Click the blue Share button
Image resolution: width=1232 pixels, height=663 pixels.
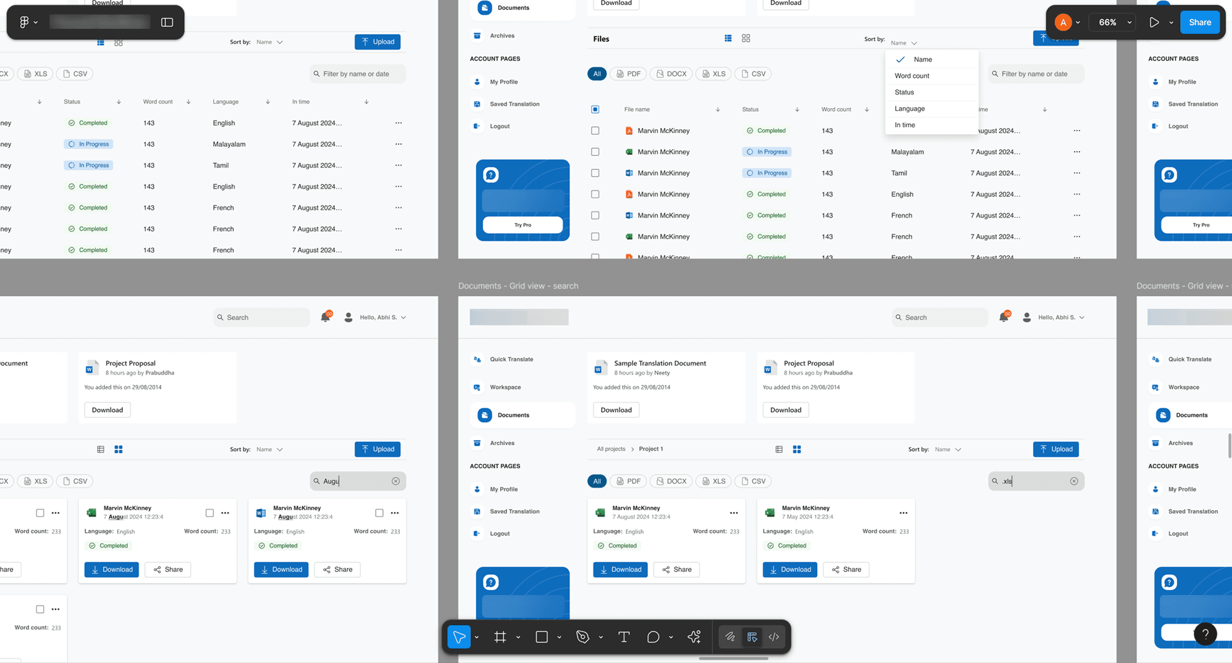pos(1200,22)
